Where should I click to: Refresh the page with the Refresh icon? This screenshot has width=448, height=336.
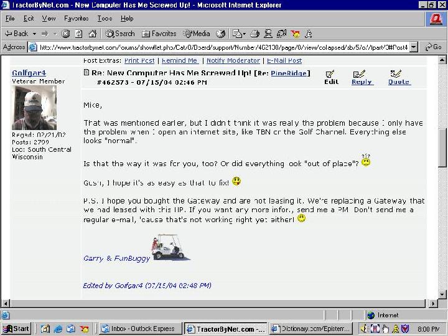click(78, 34)
